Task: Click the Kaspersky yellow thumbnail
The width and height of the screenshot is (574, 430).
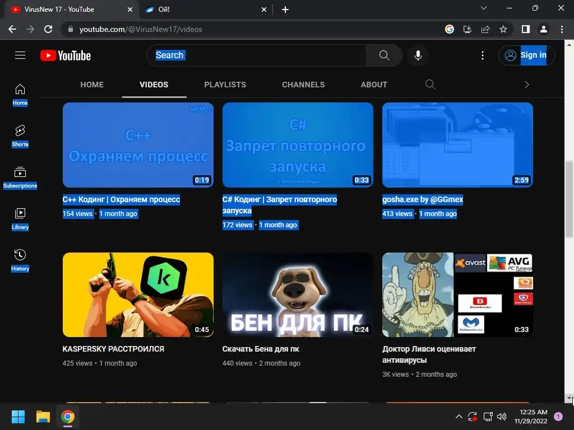Action: 138,295
